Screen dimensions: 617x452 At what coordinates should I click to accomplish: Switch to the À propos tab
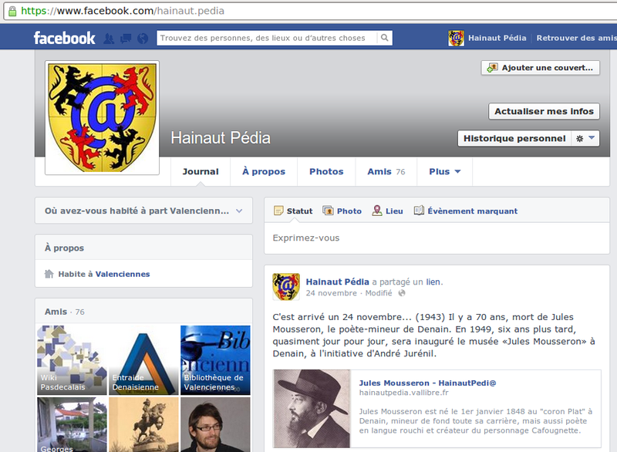[x=263, y=171]
